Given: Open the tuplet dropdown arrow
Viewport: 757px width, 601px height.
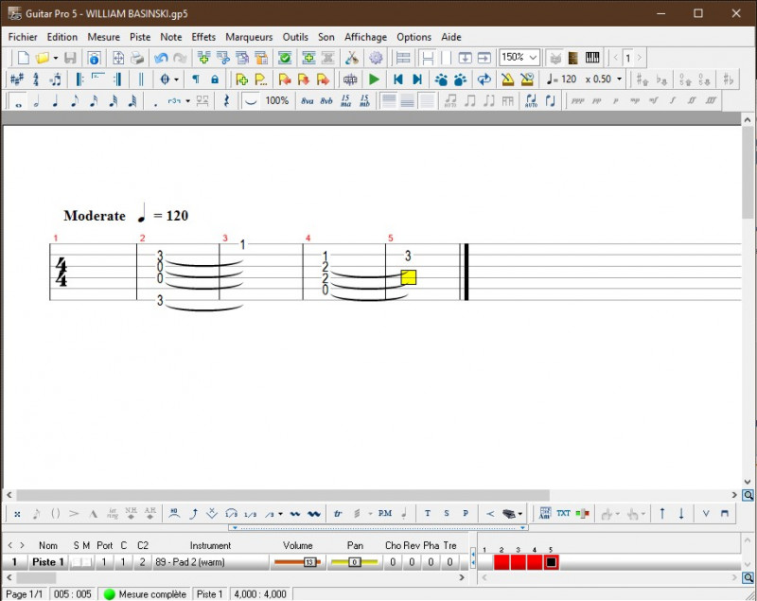Looking at the screenshot, I should click(187, 101).
